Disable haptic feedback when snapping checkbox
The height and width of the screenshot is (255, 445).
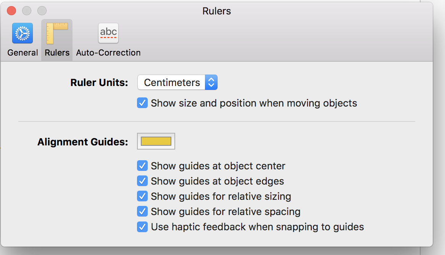(x=142, y=227)
